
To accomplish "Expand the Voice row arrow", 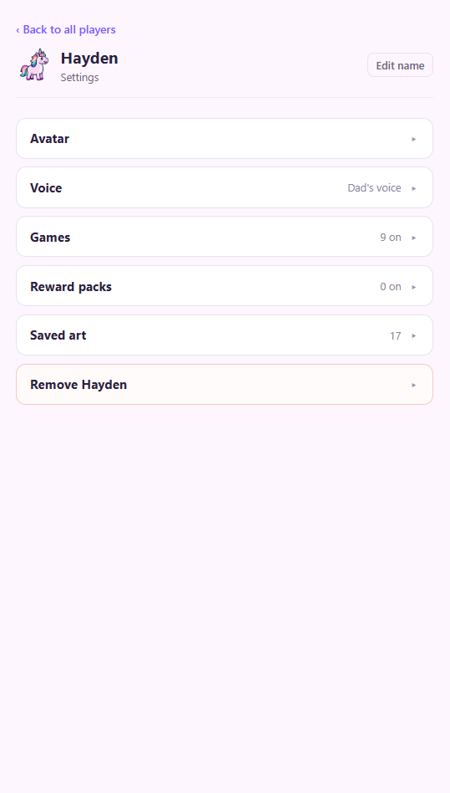I will [x=413, y=188].
